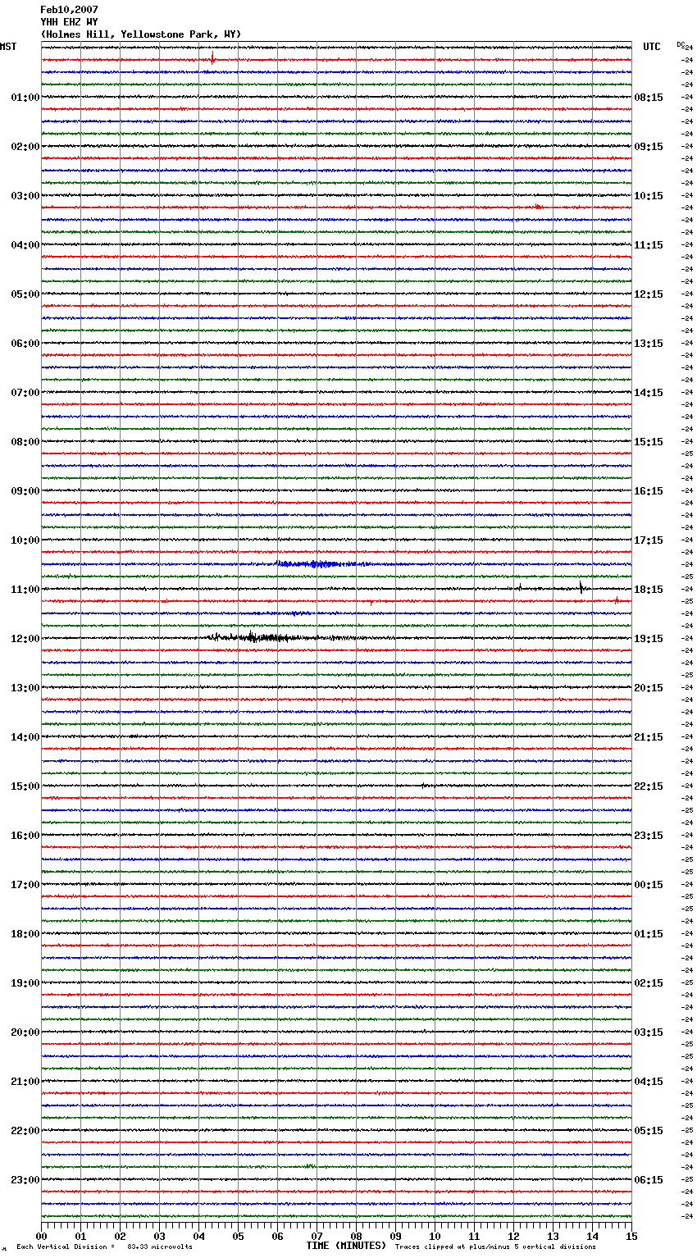Click the 15:15 UTC time label

point(649,442)
